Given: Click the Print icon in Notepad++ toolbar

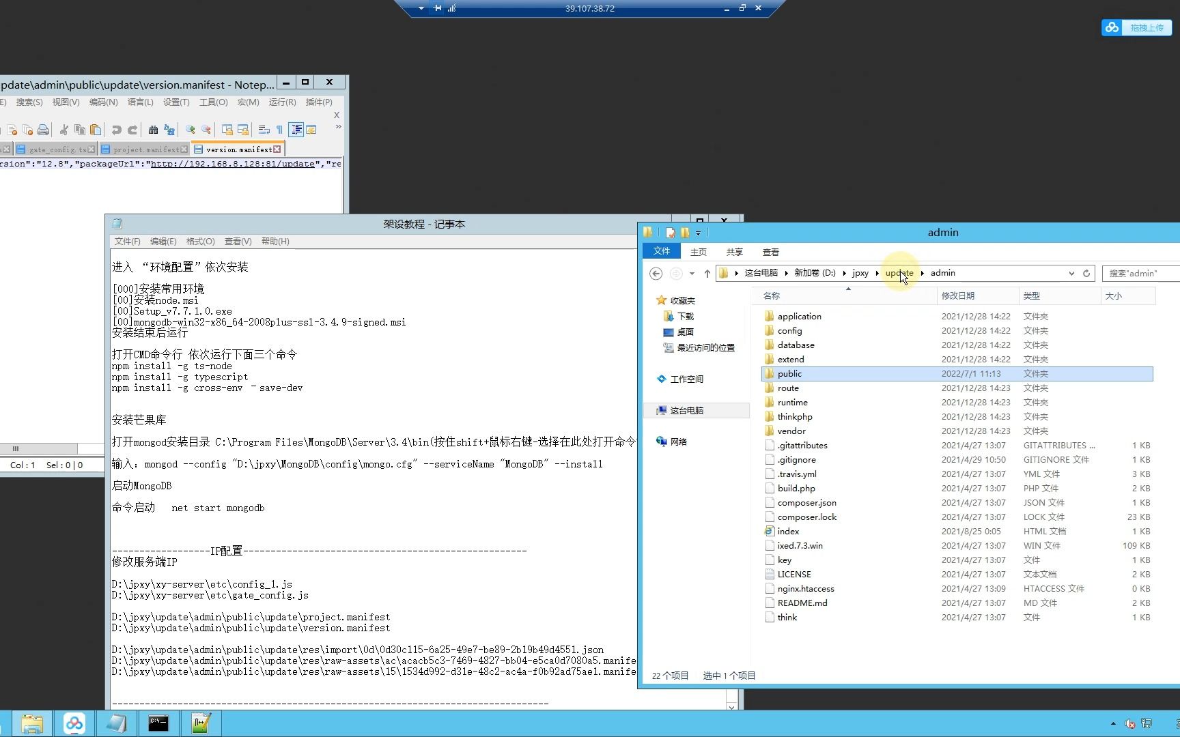Looking at the screenshot, I should 43,130.
